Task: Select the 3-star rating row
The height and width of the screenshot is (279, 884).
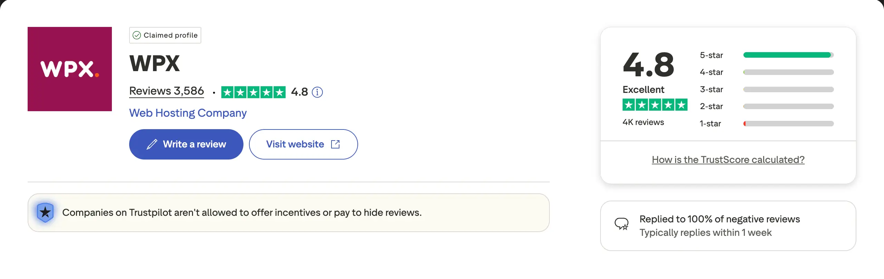Action: pyautogui.click(x=767, y=89)
